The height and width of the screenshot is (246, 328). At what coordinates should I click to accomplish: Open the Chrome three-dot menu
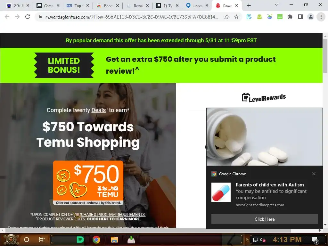(321, 17)
